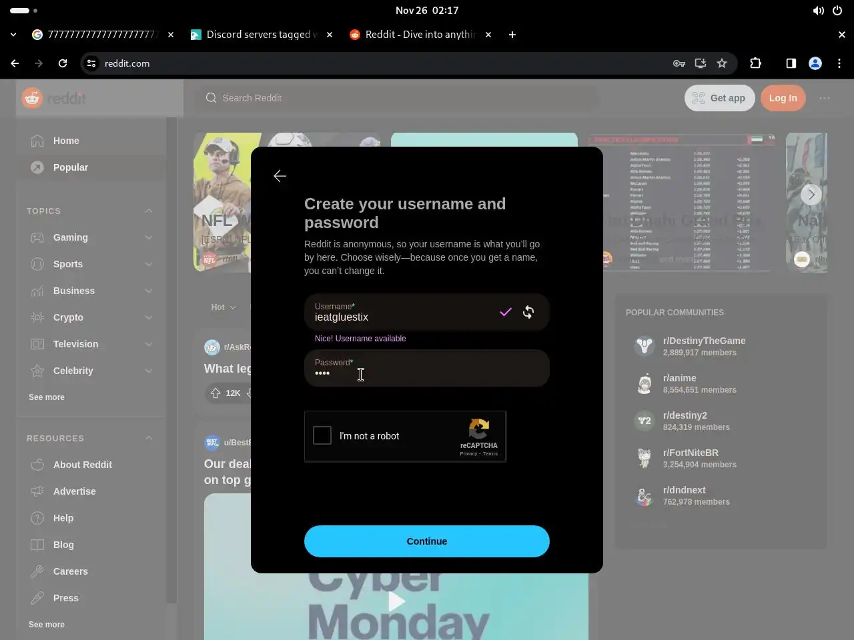Install app icon in address bar
The height and width of the screenshot is (640, 854).
[x=700, y=63]
